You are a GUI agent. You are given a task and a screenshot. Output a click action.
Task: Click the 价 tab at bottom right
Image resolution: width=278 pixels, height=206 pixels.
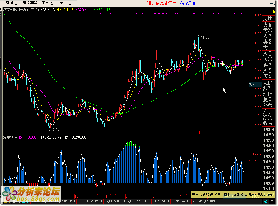pos(273,201)
